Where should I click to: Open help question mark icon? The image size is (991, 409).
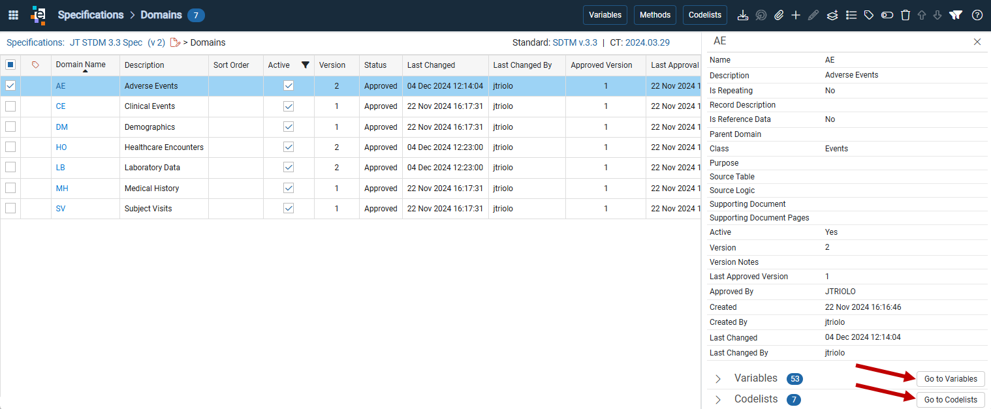click(977, 15)
